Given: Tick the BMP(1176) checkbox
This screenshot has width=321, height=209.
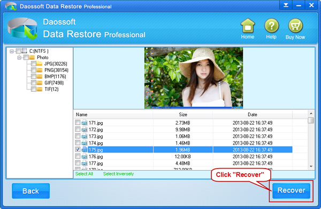Looking at the screenshot, I should (x=34, y=76).
